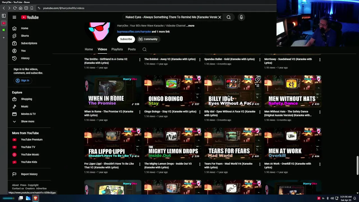359x202 pixels.
Task: Open Subscriptions in the sidebar
Action: [x=29, y=43]
